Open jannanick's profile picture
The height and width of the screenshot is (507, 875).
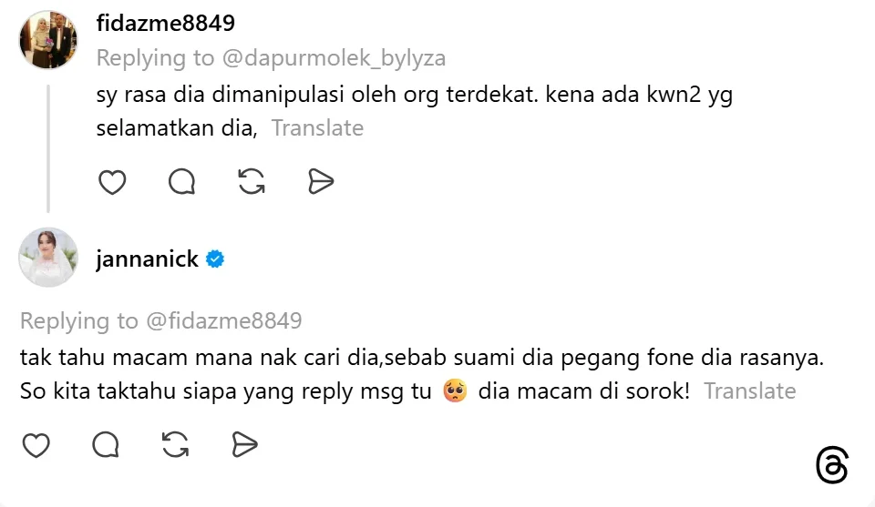[x=48, y=258]
